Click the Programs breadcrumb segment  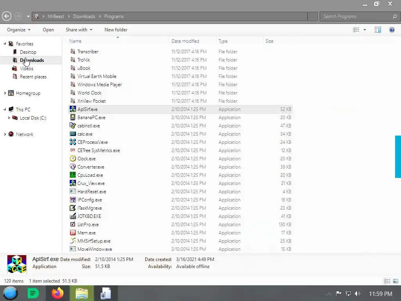pyautogui.click(x=114, y=16)
